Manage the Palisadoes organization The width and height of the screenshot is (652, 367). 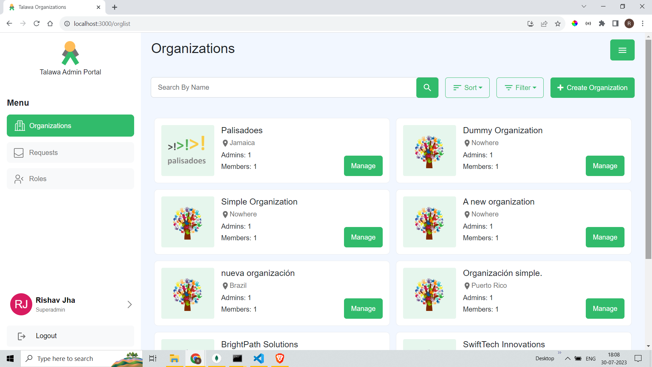point(363,166)
